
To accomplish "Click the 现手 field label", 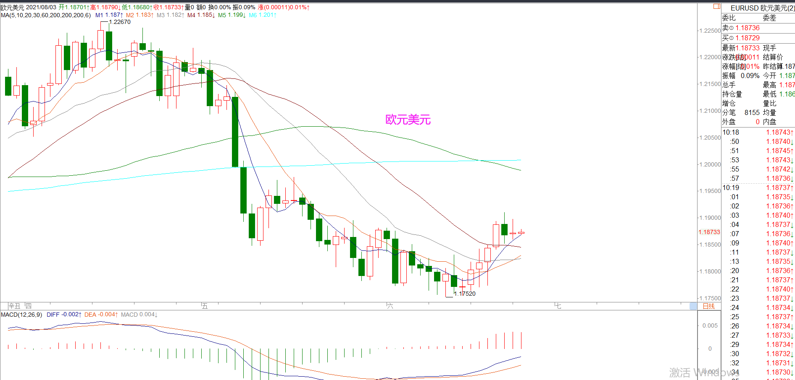I will coord(769,48).
